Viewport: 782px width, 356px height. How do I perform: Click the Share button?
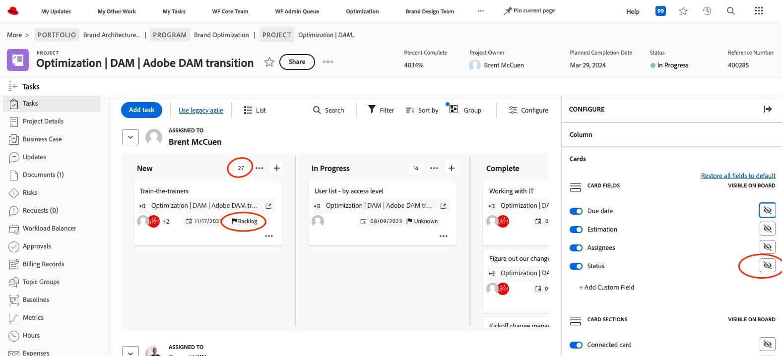pyautogui.click(x=297, y=62)
